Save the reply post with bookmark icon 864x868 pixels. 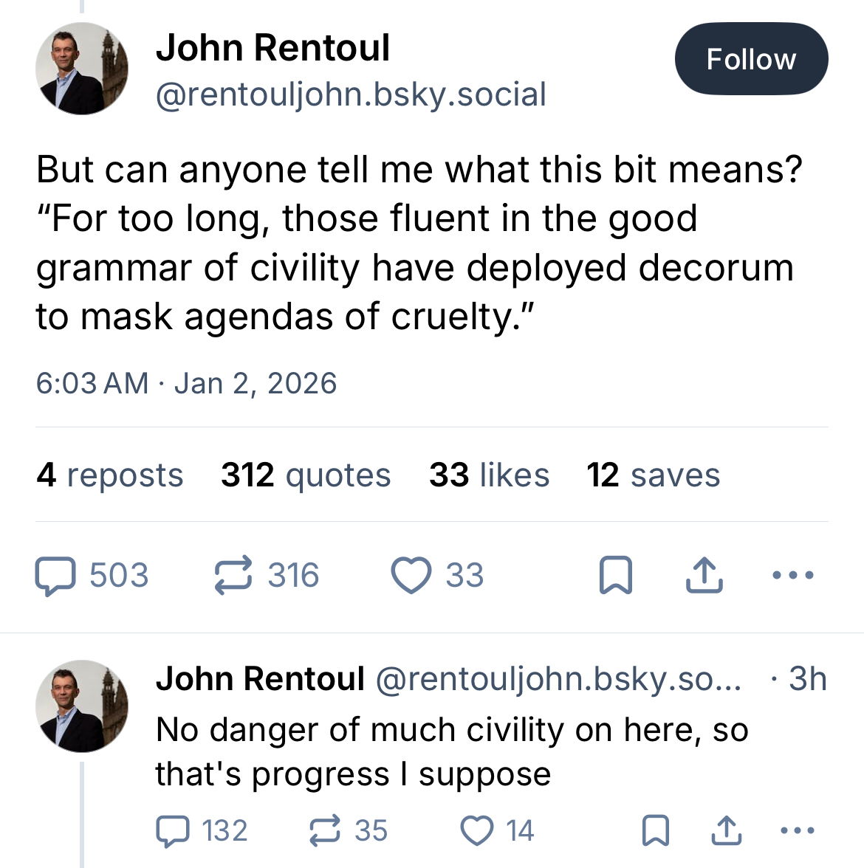[656, 831]
